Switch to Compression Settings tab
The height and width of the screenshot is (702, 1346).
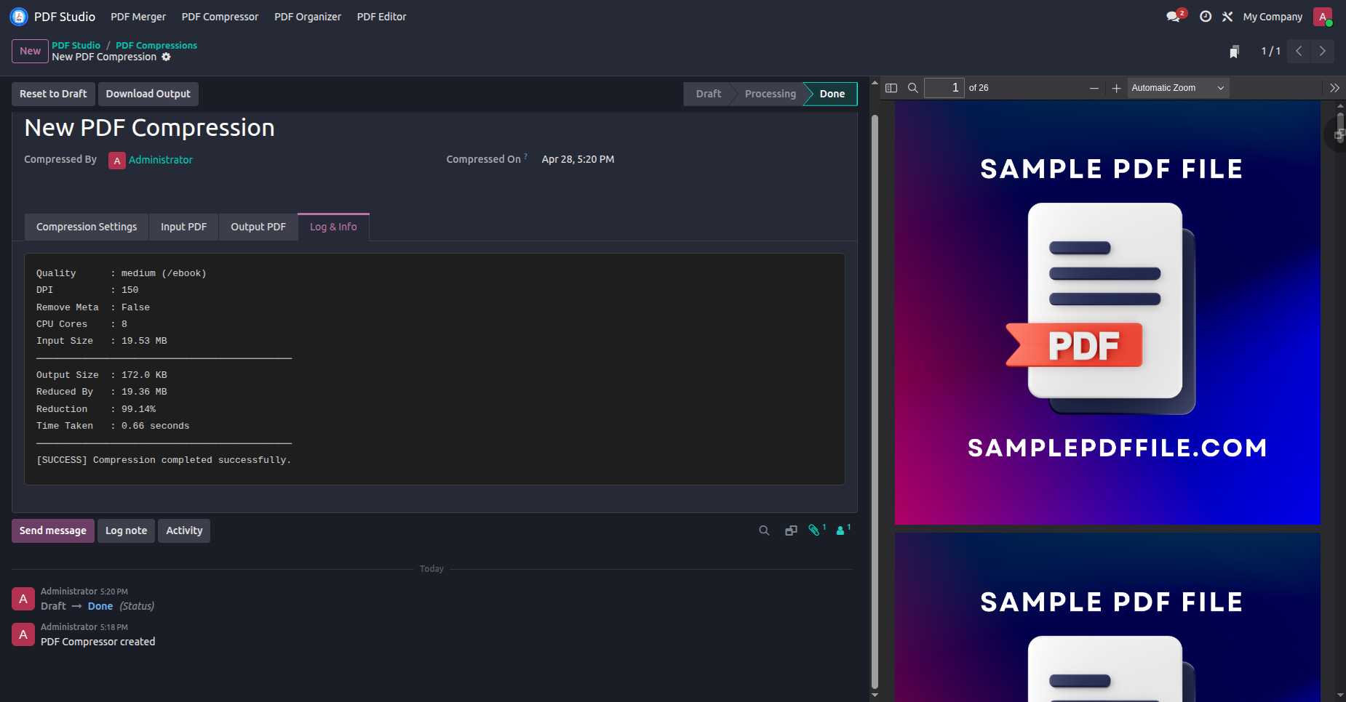tap(87, 227)
